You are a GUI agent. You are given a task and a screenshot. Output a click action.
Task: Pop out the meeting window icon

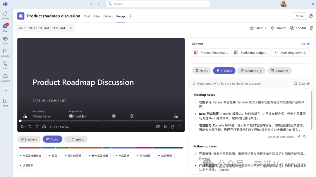(311, 16)
